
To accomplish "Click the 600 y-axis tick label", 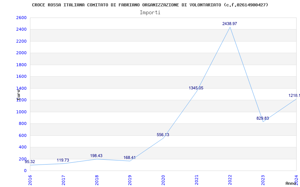I will coord(23,135).
